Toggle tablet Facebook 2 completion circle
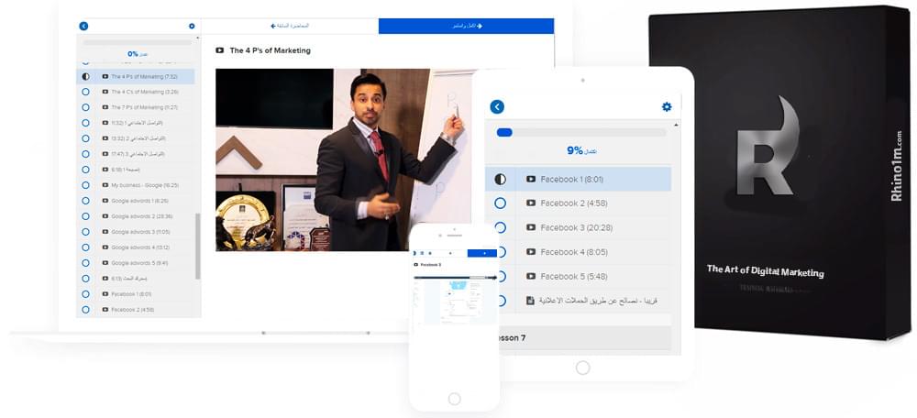Viewport: 917px width, 418px height. click(x=500, y=203)
